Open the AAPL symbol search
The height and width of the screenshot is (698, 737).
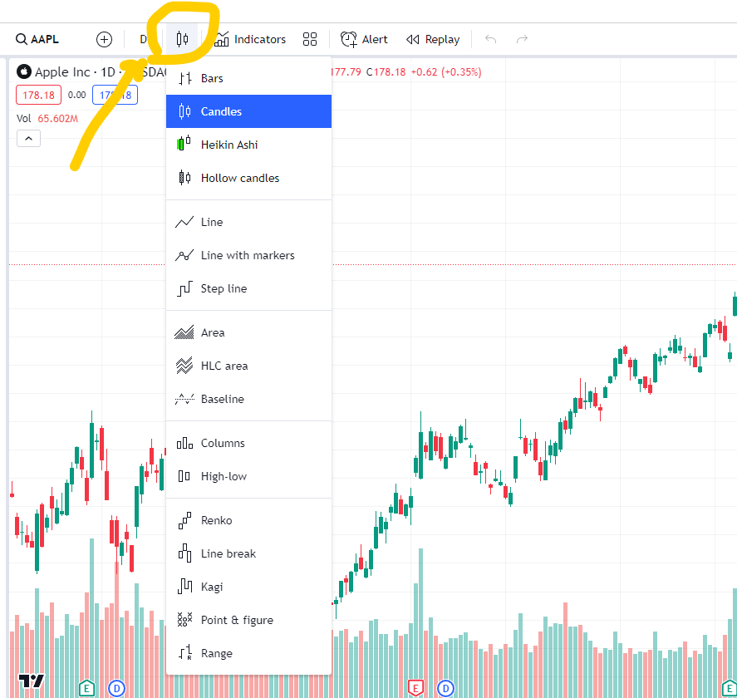[37, 39]
